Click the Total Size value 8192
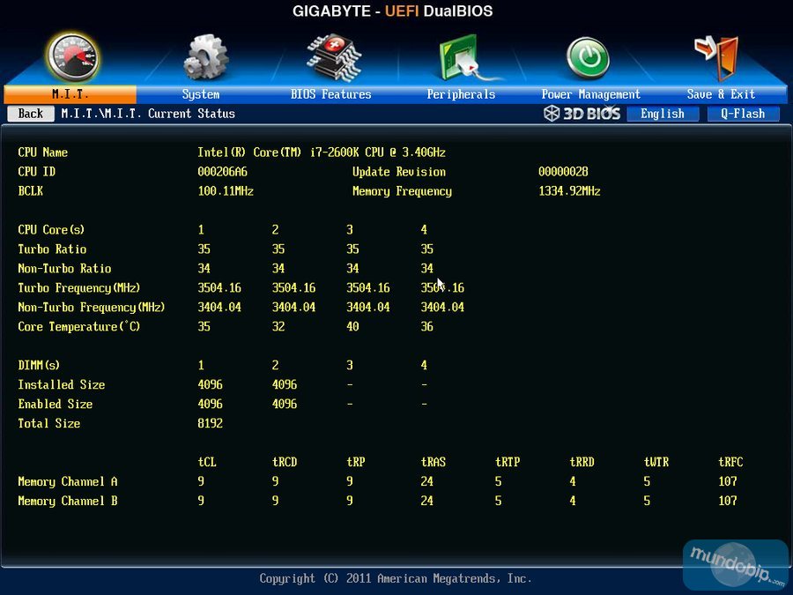The width and height of the screenshot is (793, 595). [x=210, y=423]
